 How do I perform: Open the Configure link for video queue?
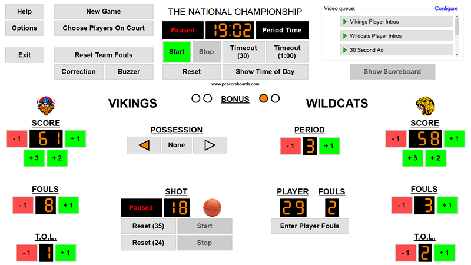pos(446,8)
